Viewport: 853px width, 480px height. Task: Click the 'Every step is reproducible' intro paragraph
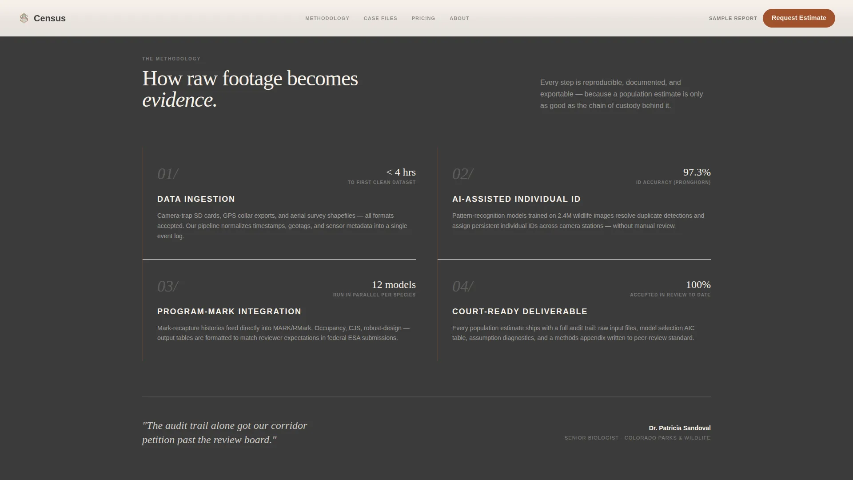[622, 94]
